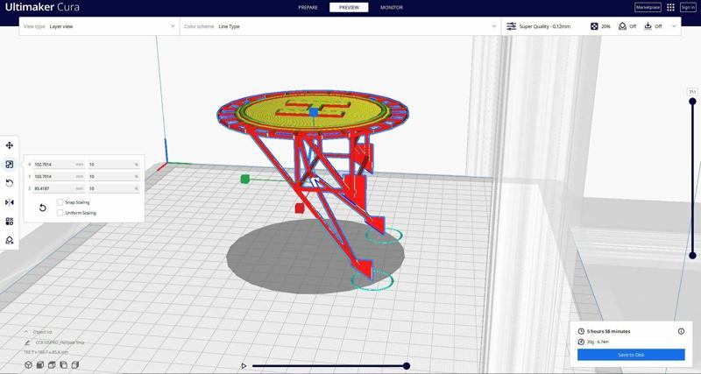Screen dimensions: 701x374
Task: Click the Y scale percent field
Action: (114, 177)
